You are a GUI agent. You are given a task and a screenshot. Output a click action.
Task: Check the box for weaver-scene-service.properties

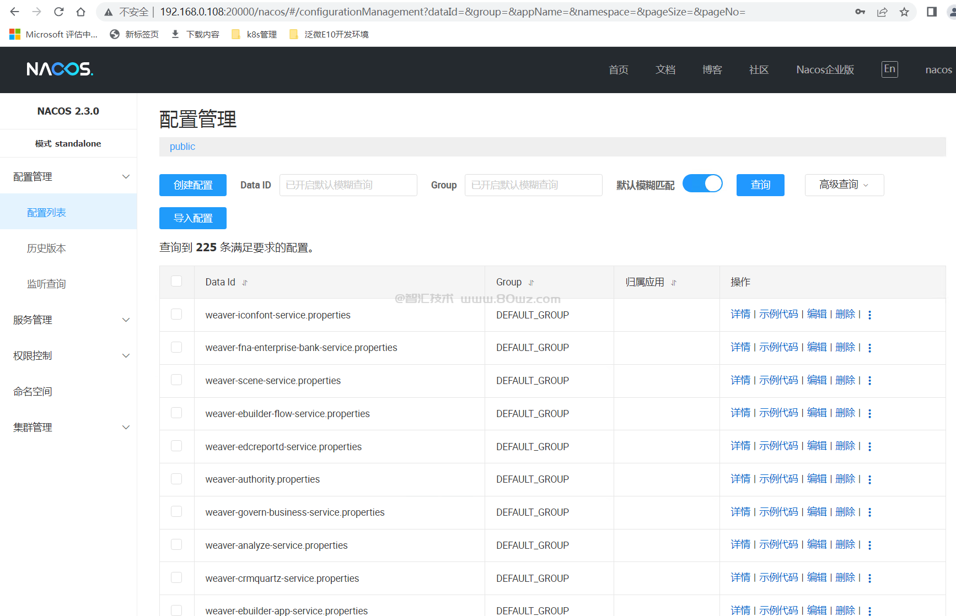point(176,380)
